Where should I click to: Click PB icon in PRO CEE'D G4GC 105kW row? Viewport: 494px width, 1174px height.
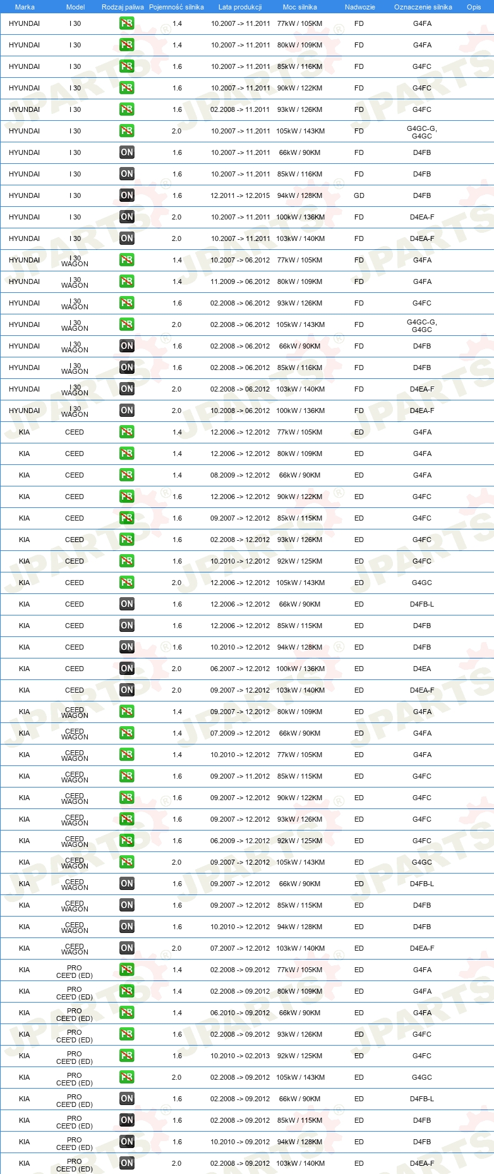pos(127,1077)
